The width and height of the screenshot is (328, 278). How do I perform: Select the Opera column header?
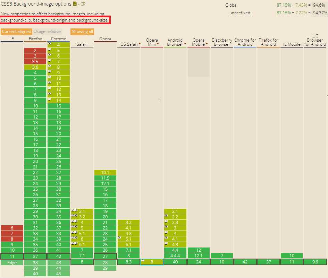point(105,39)
